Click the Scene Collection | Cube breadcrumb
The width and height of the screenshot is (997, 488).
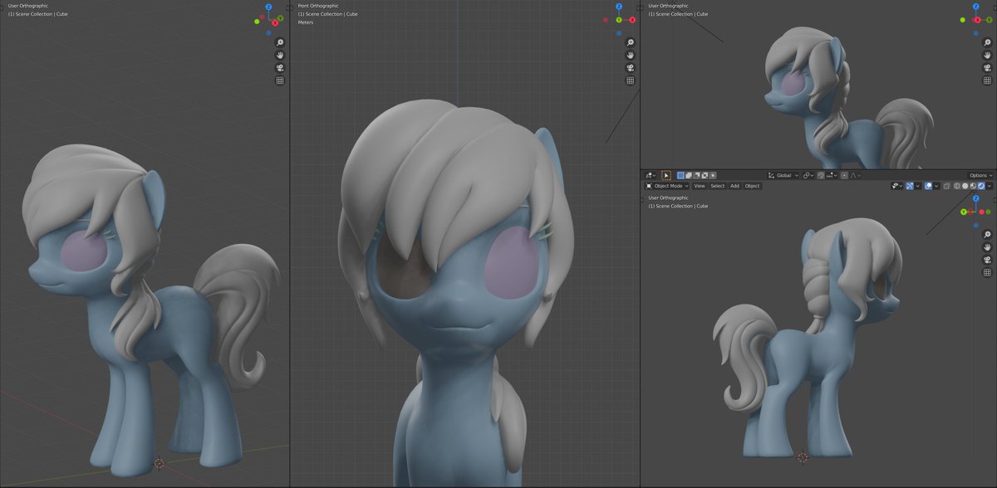click(x=37, y=14)
